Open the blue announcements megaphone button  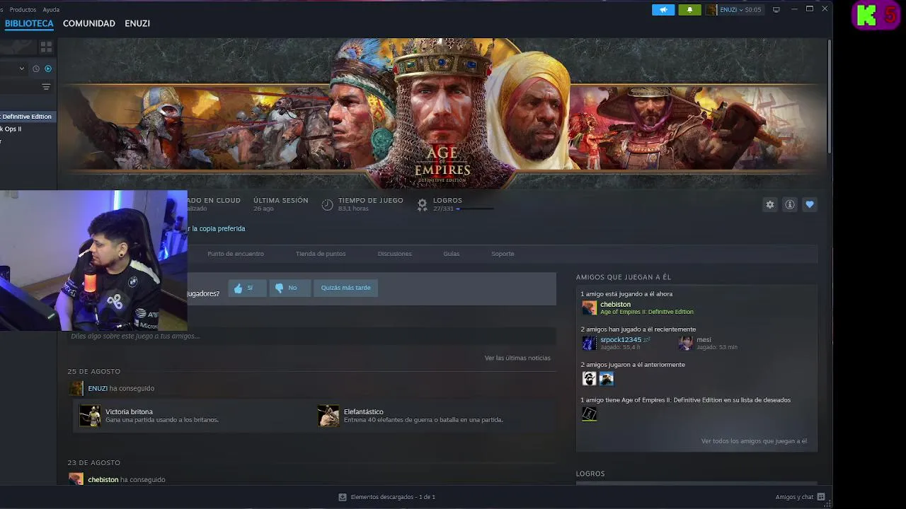coord(663,10)
